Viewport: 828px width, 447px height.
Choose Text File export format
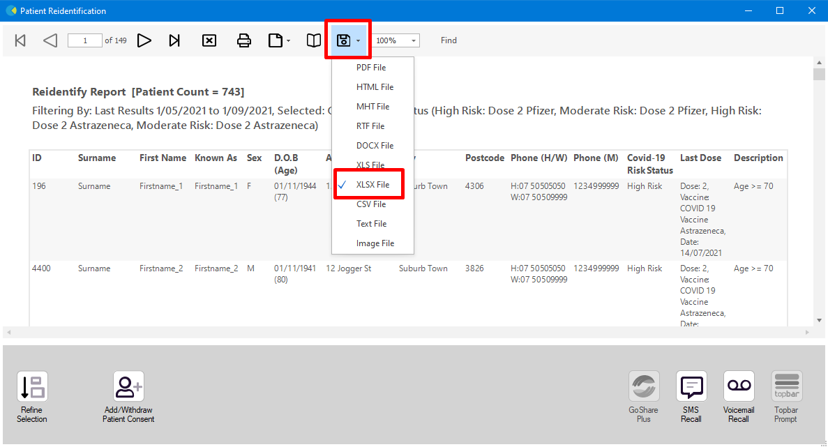click(372, 224)
